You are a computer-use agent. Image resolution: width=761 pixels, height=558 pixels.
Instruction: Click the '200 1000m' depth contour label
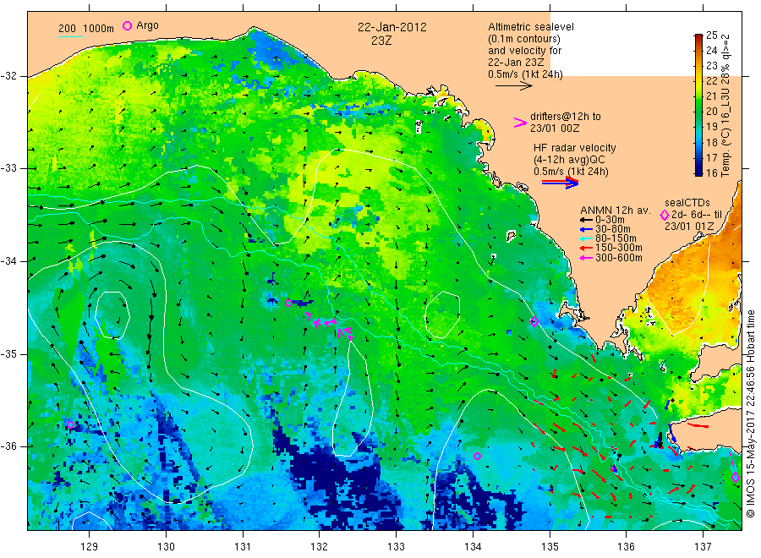click(x=86, y=28)
